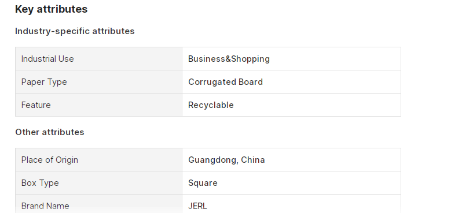Image resolution: width=462 pixels, height=213 pixels.
Task: Click empty space in Square value cell
Action: tap(309, 183)
